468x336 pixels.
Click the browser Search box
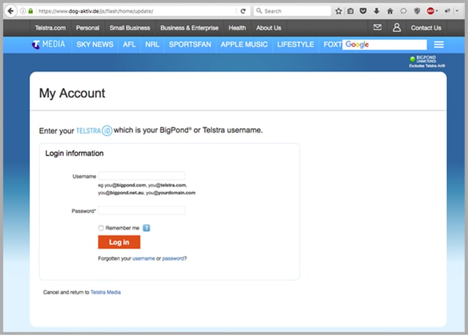[x=293, y=11]
